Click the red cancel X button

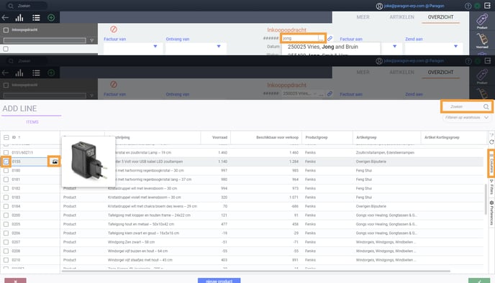coord(15,280)
